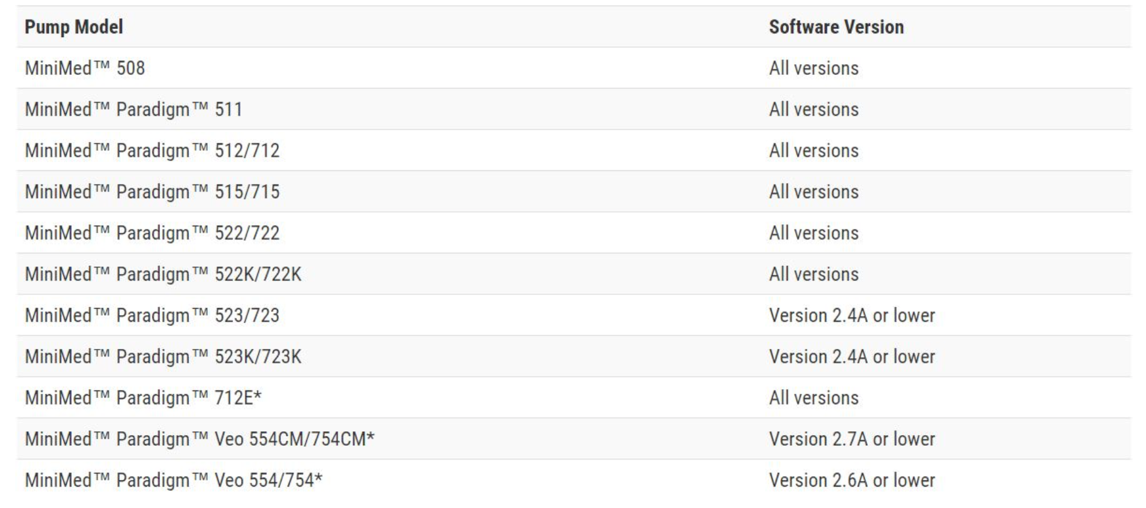Click the MiniMed Paradigm 512/712 entry

(x=152, y=151)
